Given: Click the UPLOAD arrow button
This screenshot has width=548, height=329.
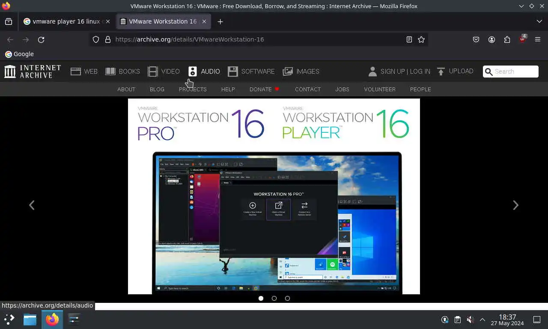Looking at the screenshot, I should [x=455, y=72].
